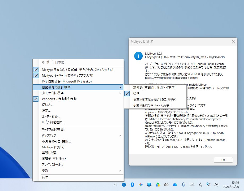Open the clock showing 13:48
Viewport: 244px width, 191px height.
[231, 185]
